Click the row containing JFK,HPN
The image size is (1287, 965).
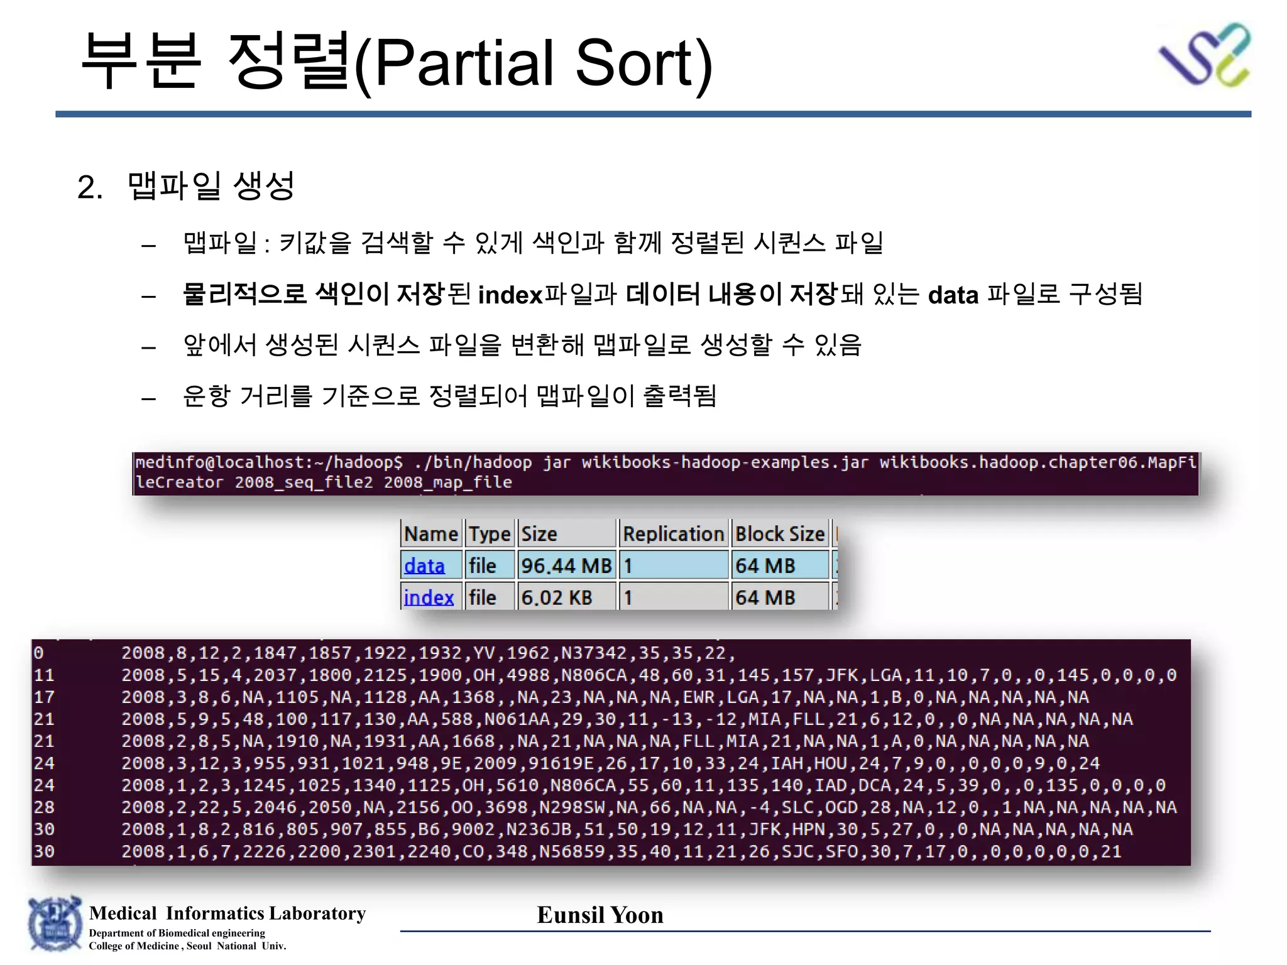[583, 829]
